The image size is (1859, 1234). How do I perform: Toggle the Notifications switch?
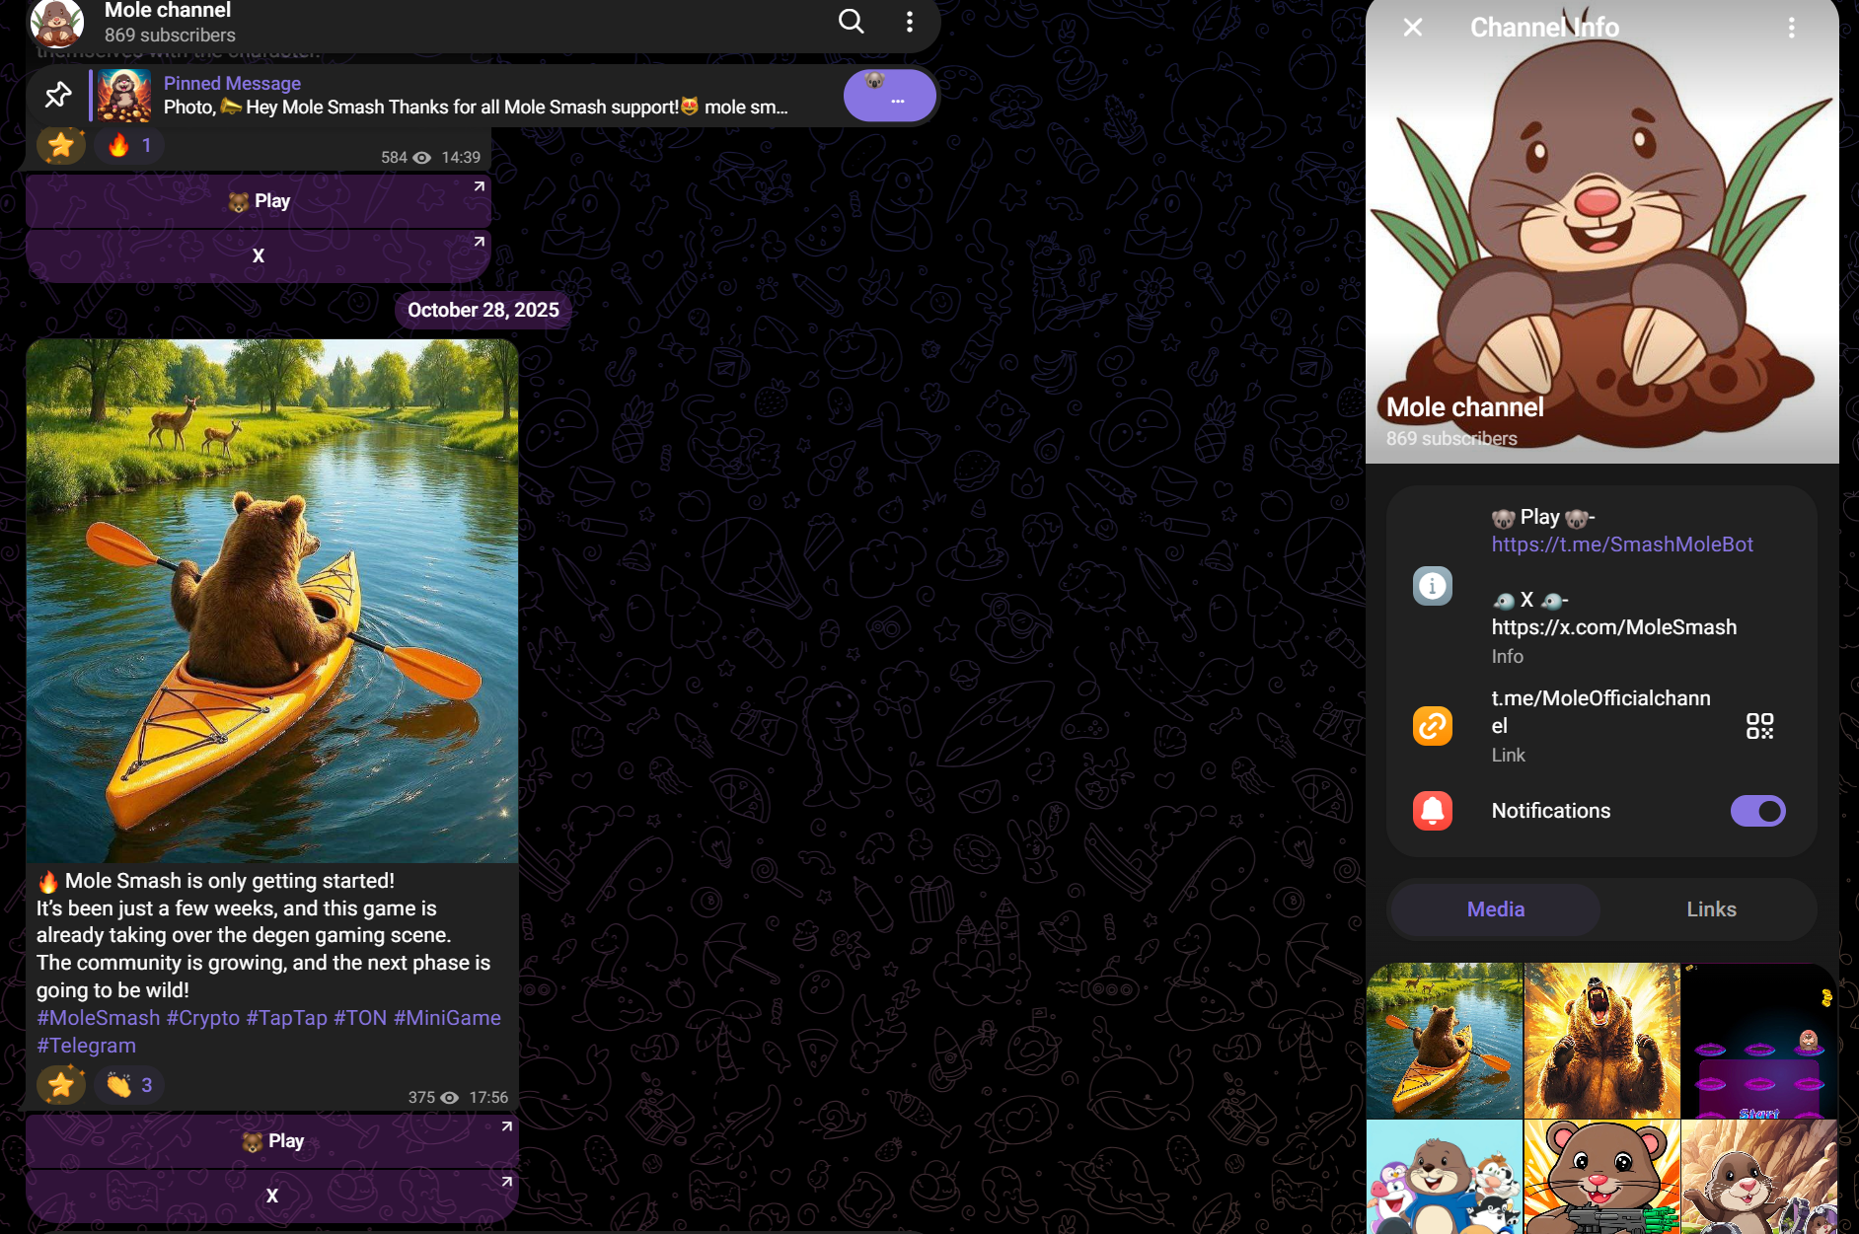click(x=1758, y=811)
